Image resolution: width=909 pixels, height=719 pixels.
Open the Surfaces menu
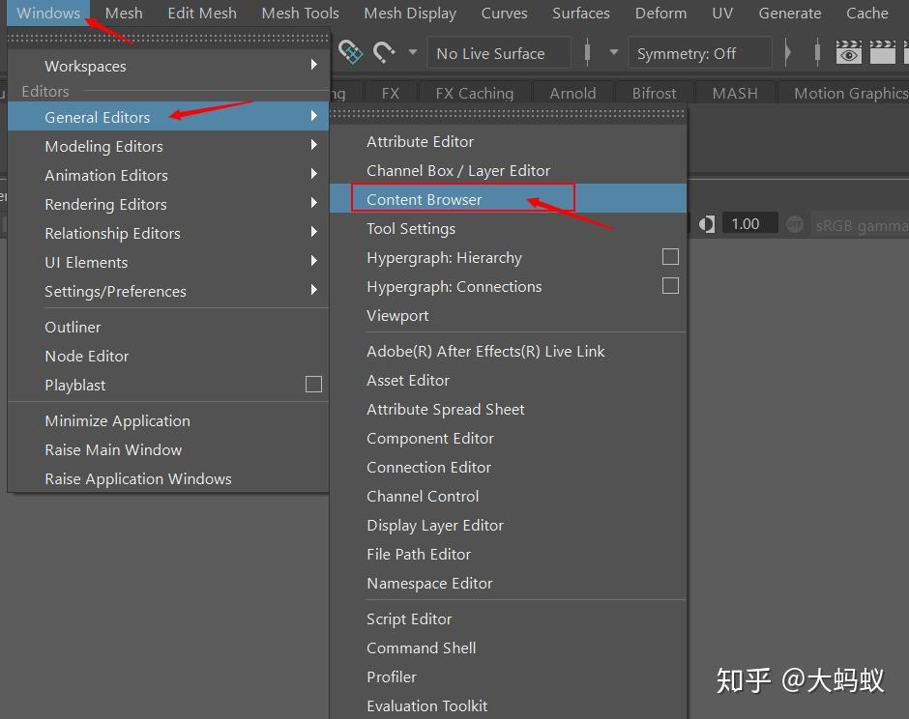(x=581, y=13)
